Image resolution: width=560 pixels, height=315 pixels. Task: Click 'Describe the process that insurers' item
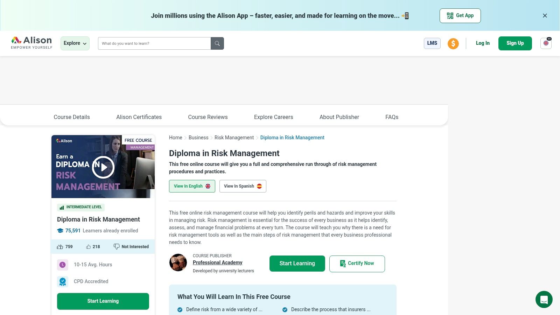click(x=331, y=309)
